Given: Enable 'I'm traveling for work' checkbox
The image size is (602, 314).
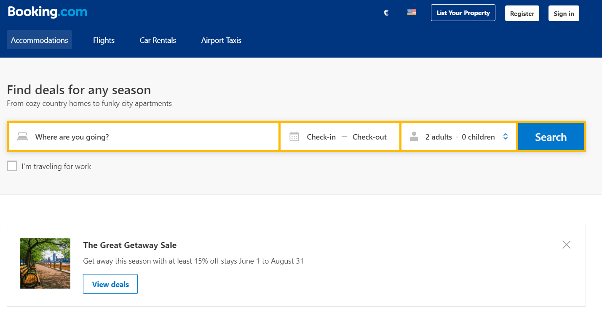Looking at the screenshot, I should tap(12, 166).
